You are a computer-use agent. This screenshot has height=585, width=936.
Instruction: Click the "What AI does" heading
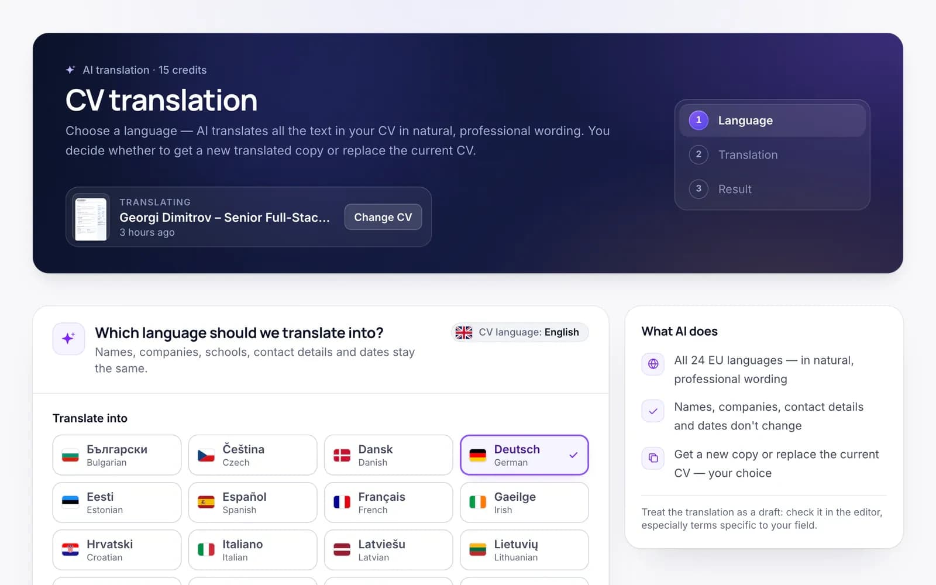(x=679, y=331)
